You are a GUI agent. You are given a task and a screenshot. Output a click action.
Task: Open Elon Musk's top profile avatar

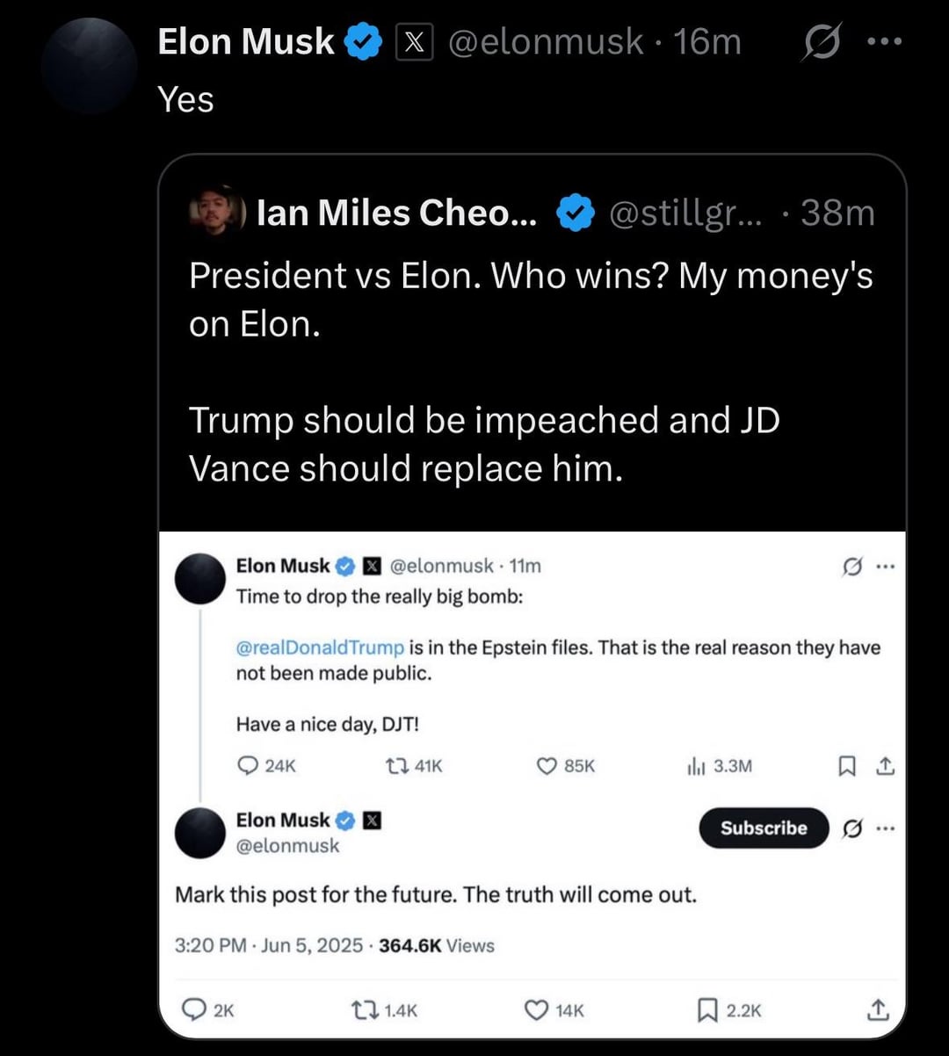click(x=90, y=65)
